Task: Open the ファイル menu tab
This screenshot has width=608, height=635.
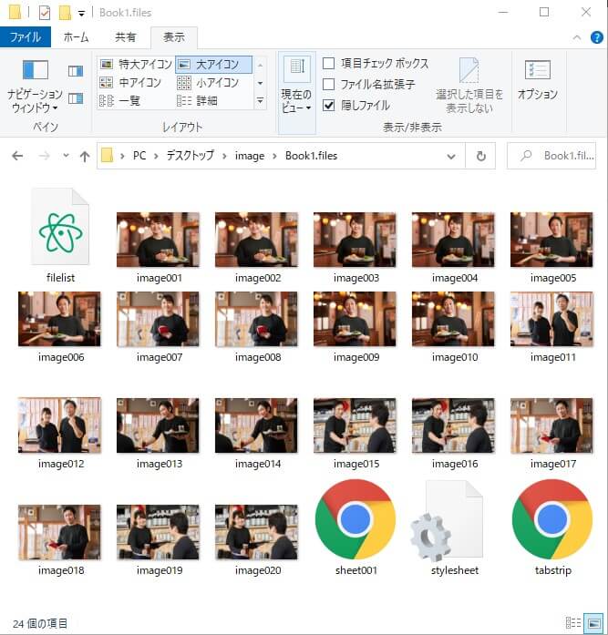Action: [x=25, y=37]
